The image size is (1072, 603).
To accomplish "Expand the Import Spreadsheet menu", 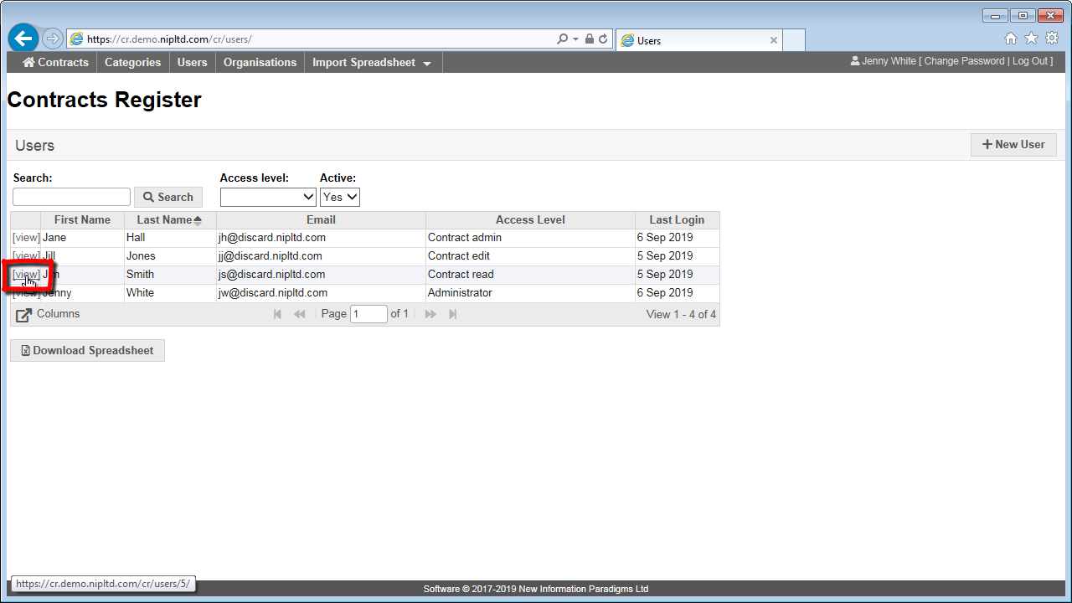I will [372, 63].
